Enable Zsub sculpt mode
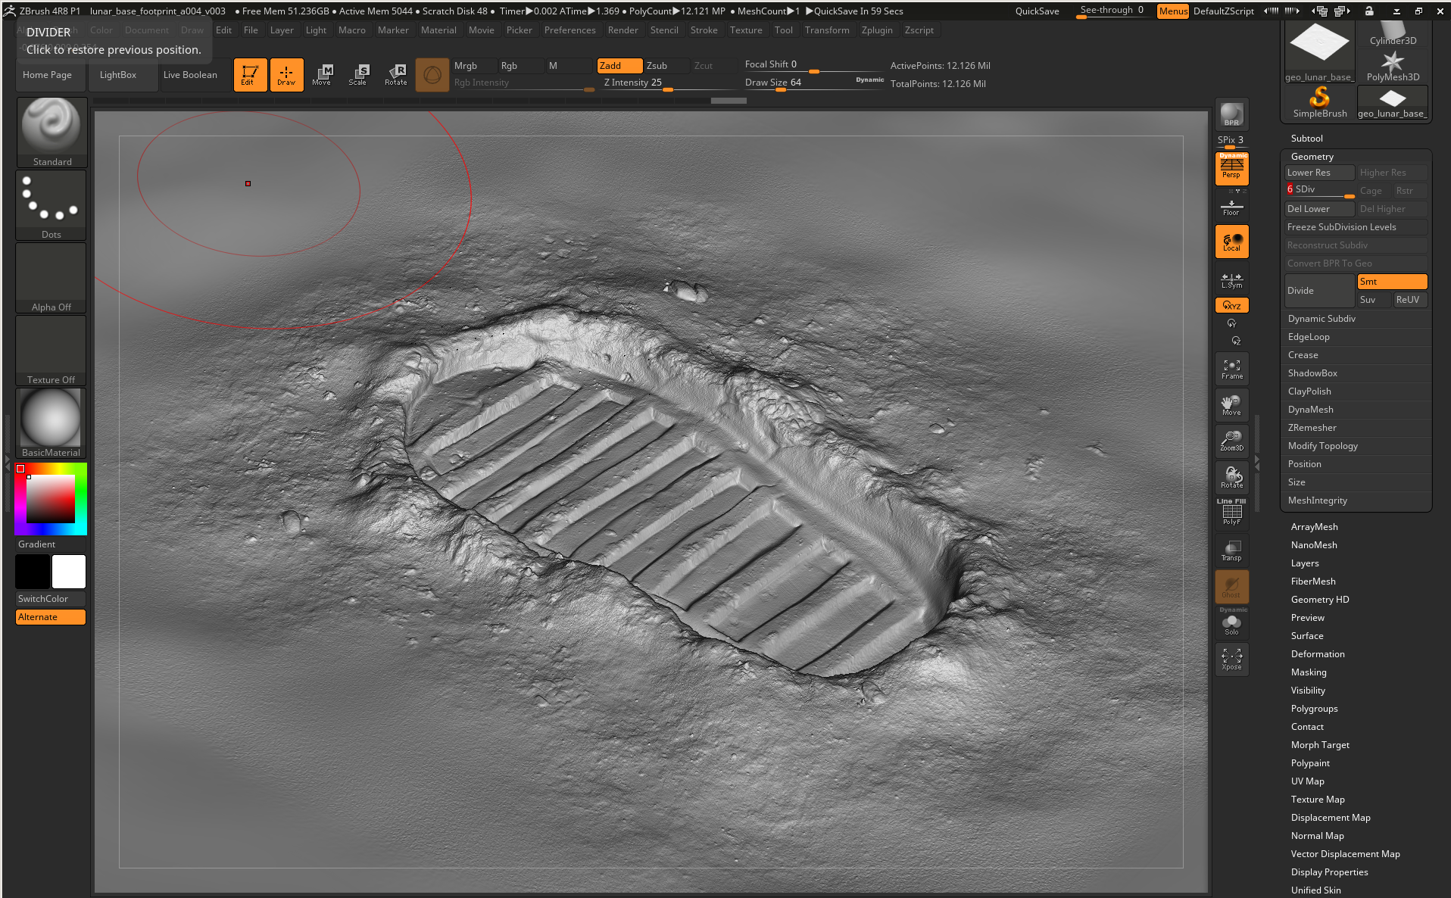This screenshot has height=898, width=1451. coord(666,66)
